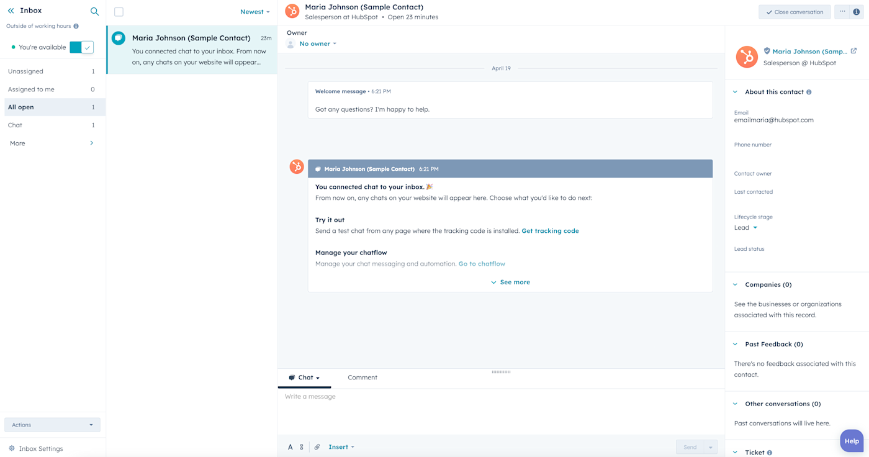Screen dimensions: 869x457
Task: Open the Insert dropdown
Action: [341, 447]
